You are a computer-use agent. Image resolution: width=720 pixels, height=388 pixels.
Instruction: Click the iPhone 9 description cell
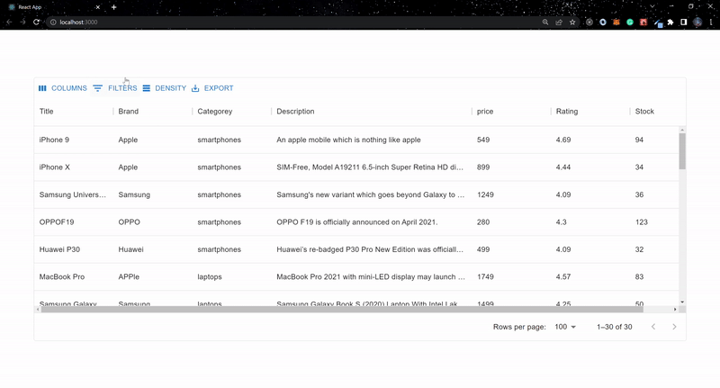(x=348, y=140)
